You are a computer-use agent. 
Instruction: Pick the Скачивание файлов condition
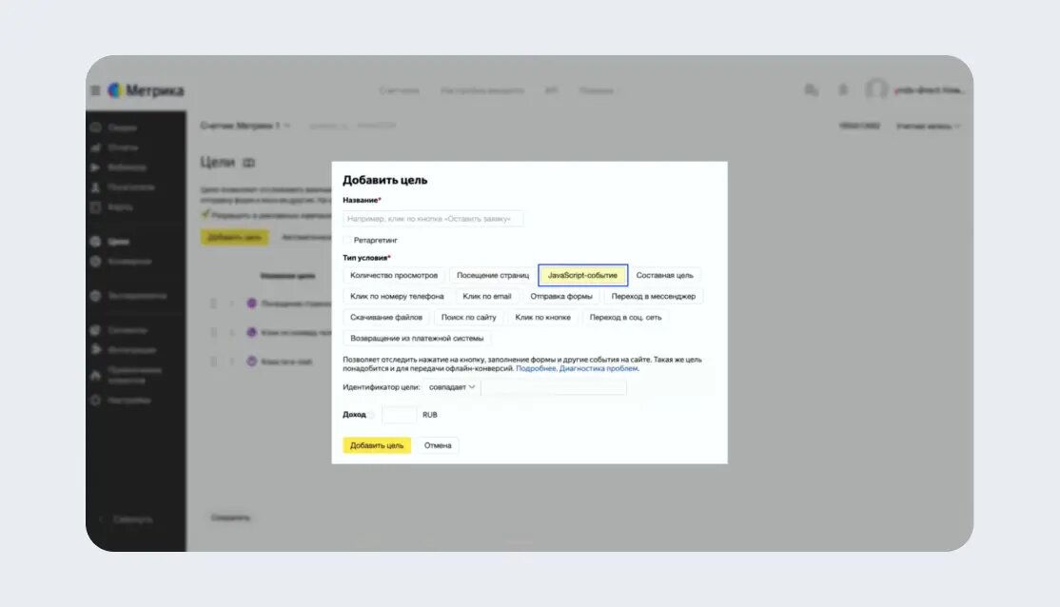(x=386, y=317)
